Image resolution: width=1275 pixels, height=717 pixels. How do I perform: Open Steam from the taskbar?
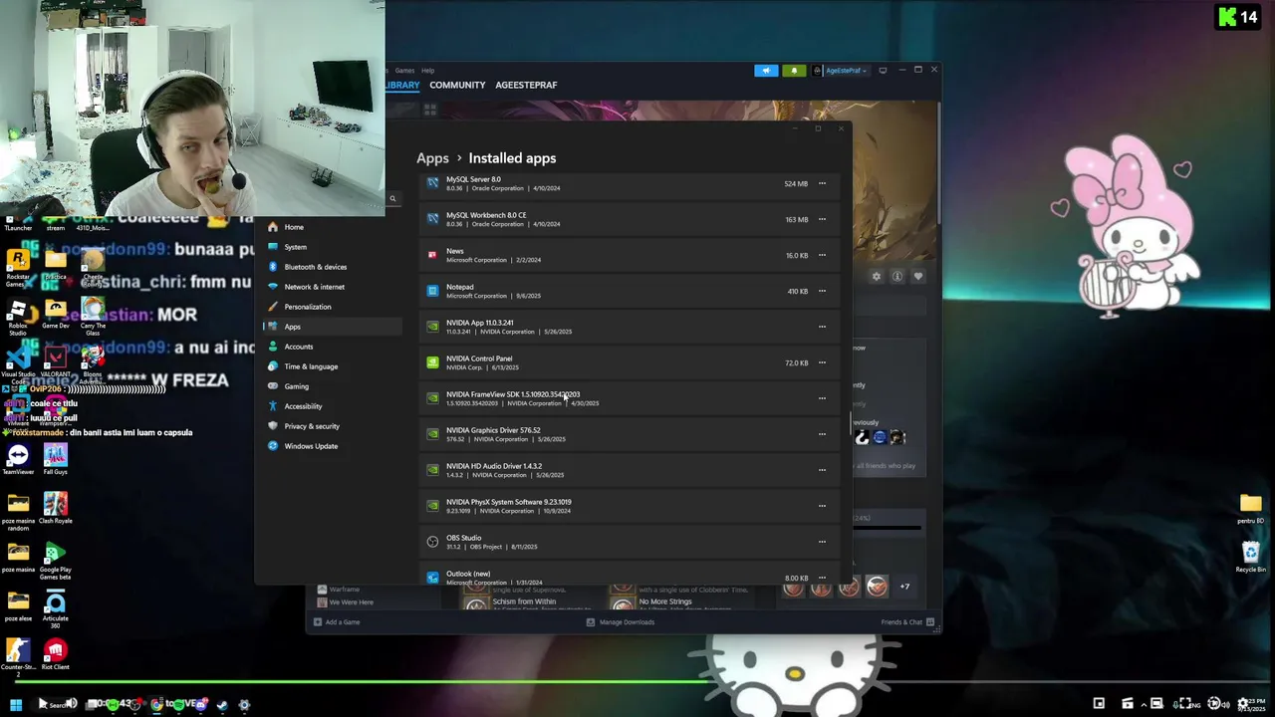222,705
